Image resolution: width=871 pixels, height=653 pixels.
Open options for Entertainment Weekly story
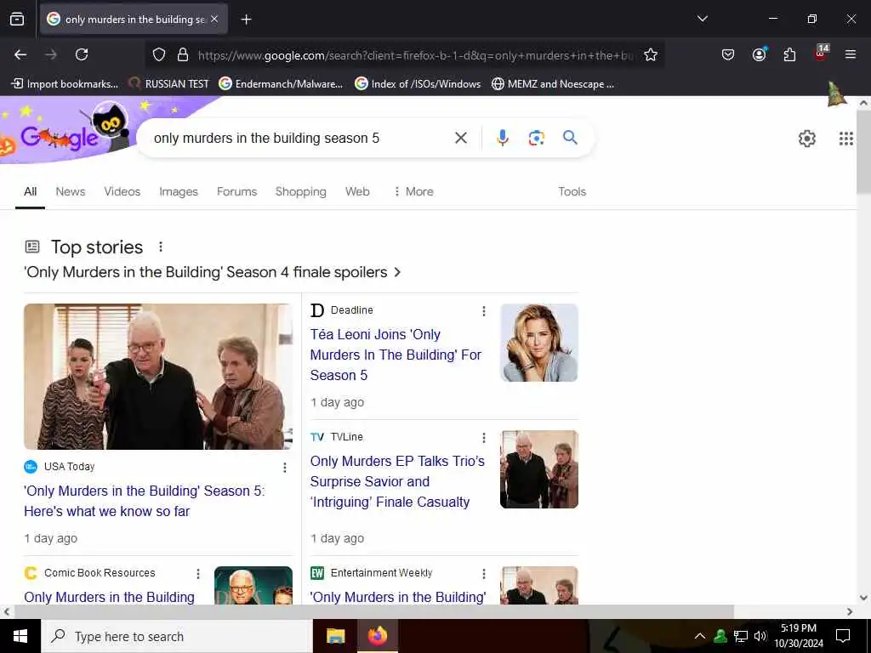click(484, 574)
